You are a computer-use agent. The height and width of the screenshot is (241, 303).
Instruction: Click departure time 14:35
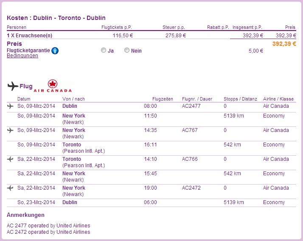click(x=151, y=130)
